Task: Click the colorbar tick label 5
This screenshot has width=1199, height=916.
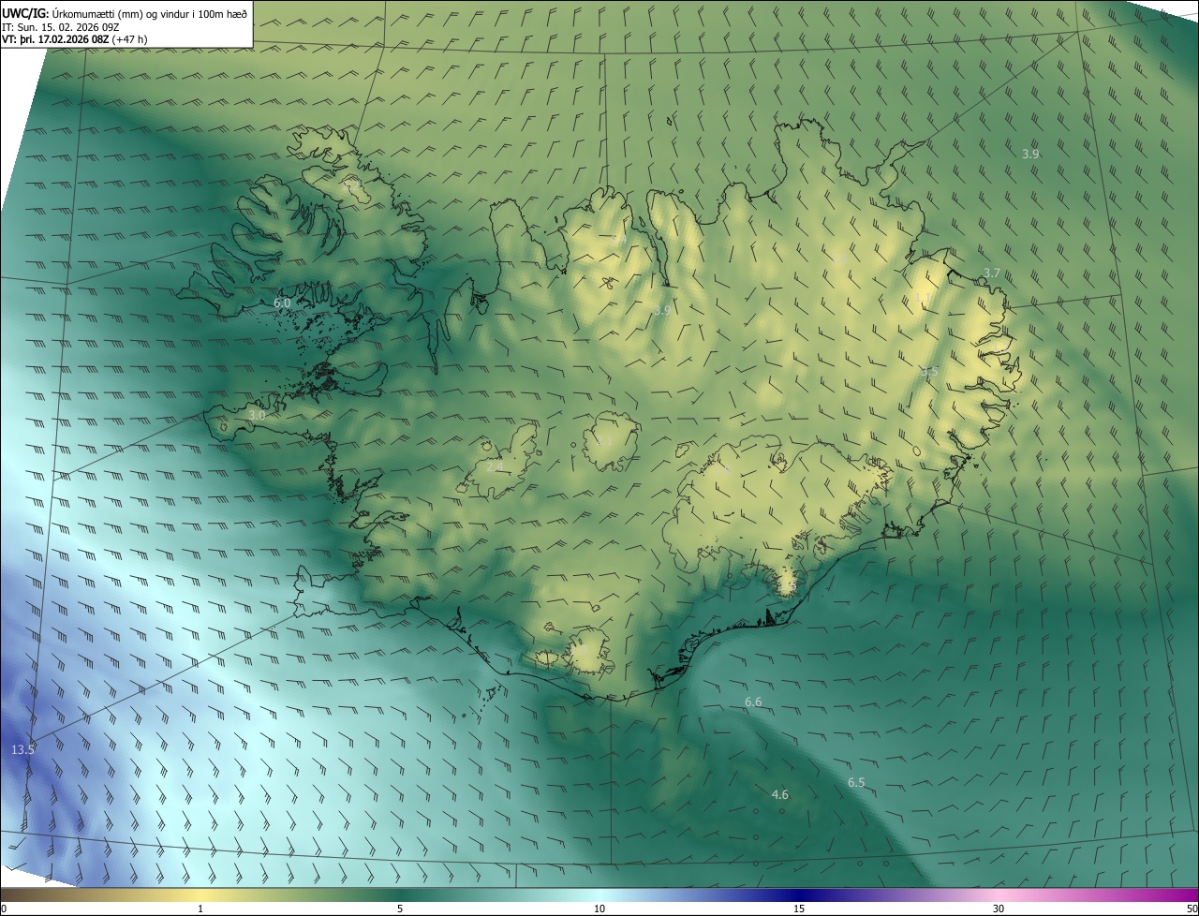Action: tap(400, 909)
